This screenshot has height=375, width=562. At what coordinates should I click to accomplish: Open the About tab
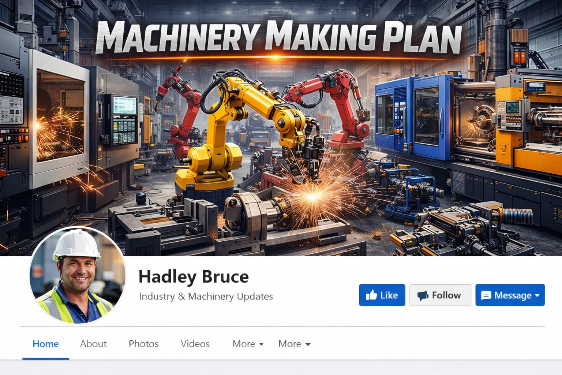pos(93,344)
